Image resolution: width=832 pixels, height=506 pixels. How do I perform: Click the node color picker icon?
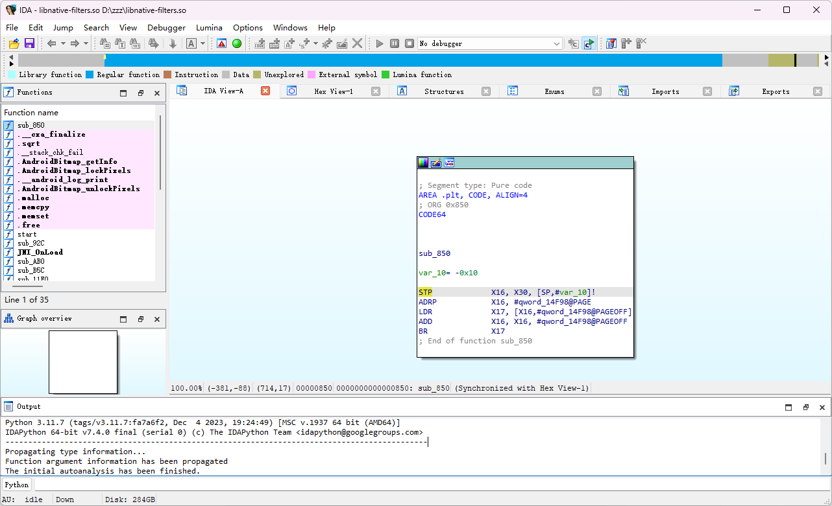click(423, 163)
